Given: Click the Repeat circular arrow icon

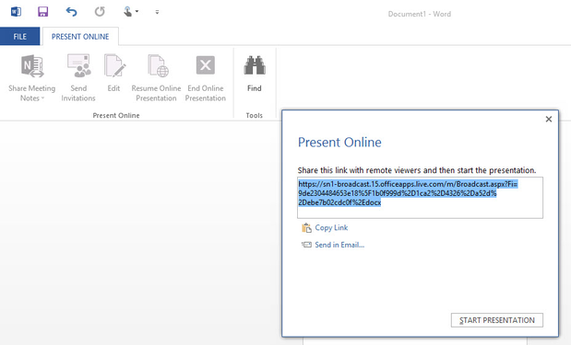Looking at the screenshot, I should pyautogui.click(x=100, y=12).
